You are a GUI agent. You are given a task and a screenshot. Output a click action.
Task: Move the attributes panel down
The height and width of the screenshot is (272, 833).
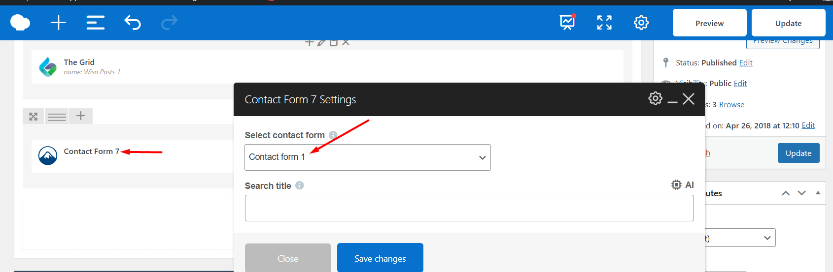pyautogui.click(x=802, y=193)
